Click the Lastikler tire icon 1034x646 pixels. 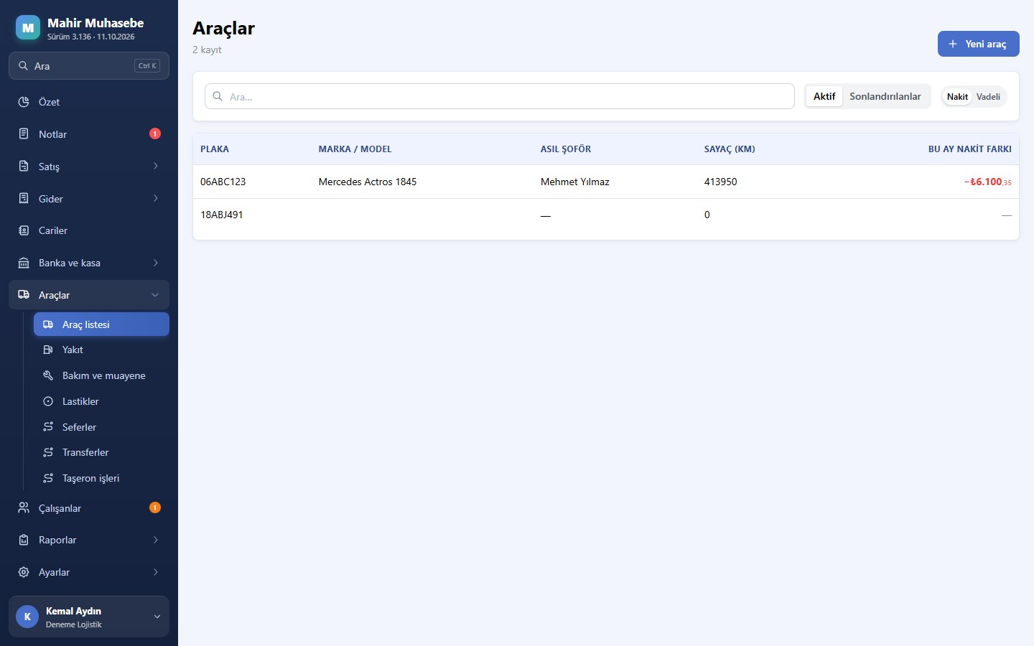point(48,401)
